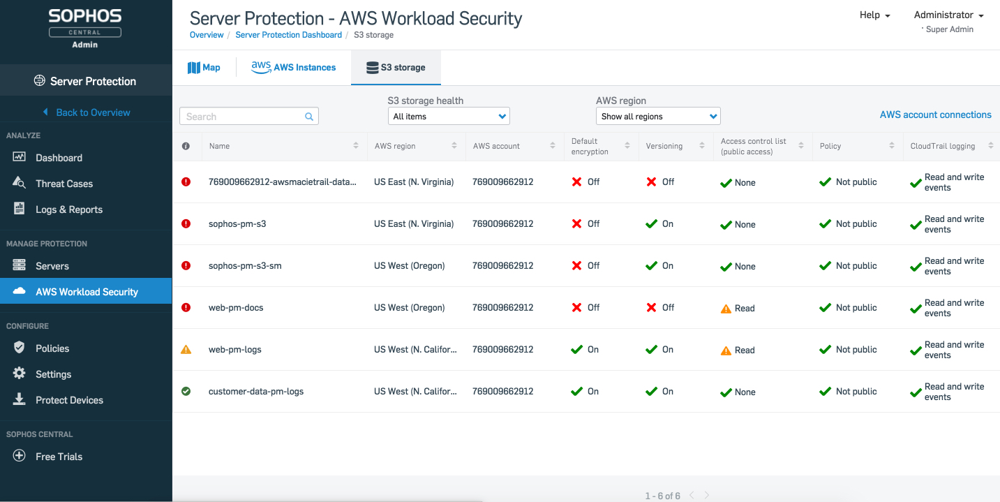This screenshot has width=1000, height=502.
Task: Click orange warning icon for web-pm-logs
Action: [x=186, y=349]
